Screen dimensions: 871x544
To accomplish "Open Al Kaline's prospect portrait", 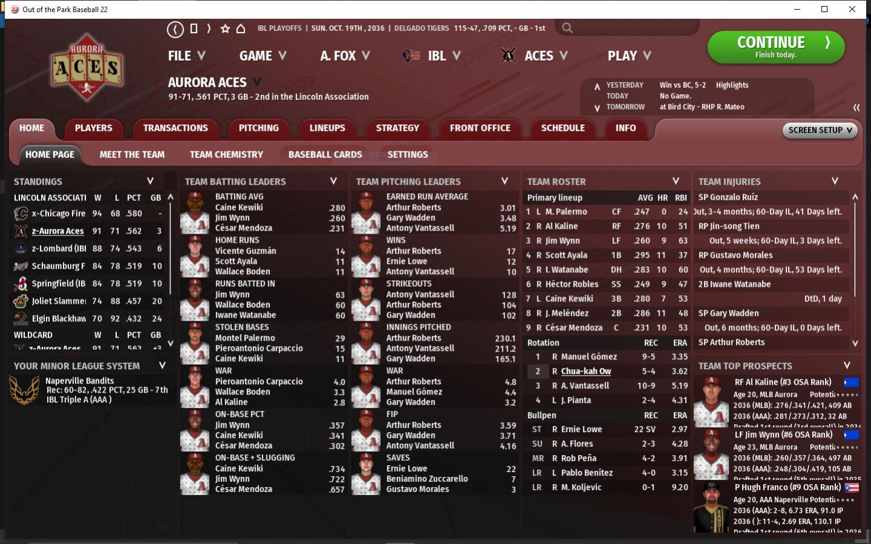I will click(711, 402).
